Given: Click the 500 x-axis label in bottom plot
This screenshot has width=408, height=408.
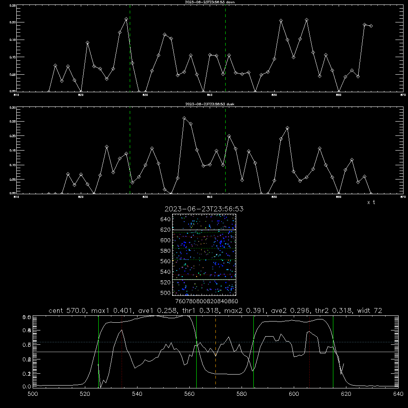Looking at the screenshot, I should pos(33,394).
